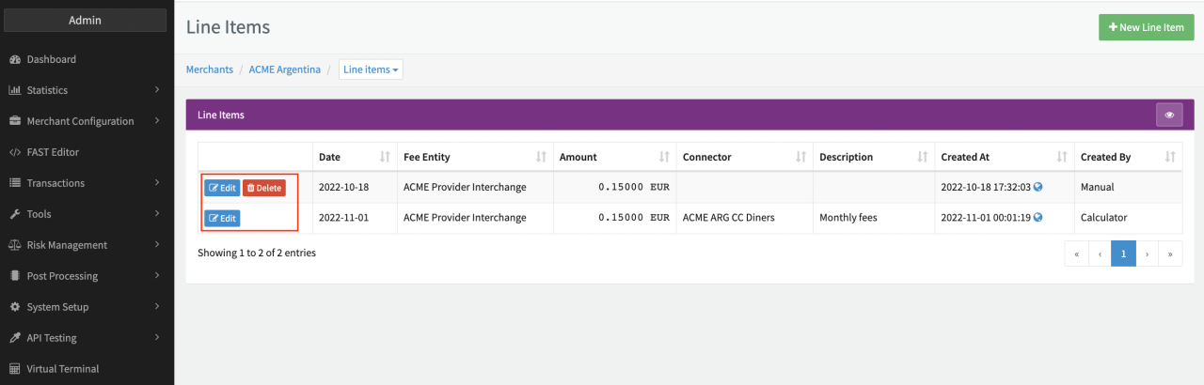Delete the 2022-10-18 line item
The height and width of the screenshot is (385, 1204).
[x=263, y=188]
